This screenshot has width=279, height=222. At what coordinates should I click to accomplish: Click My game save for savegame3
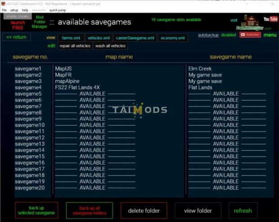click(205, 81)
